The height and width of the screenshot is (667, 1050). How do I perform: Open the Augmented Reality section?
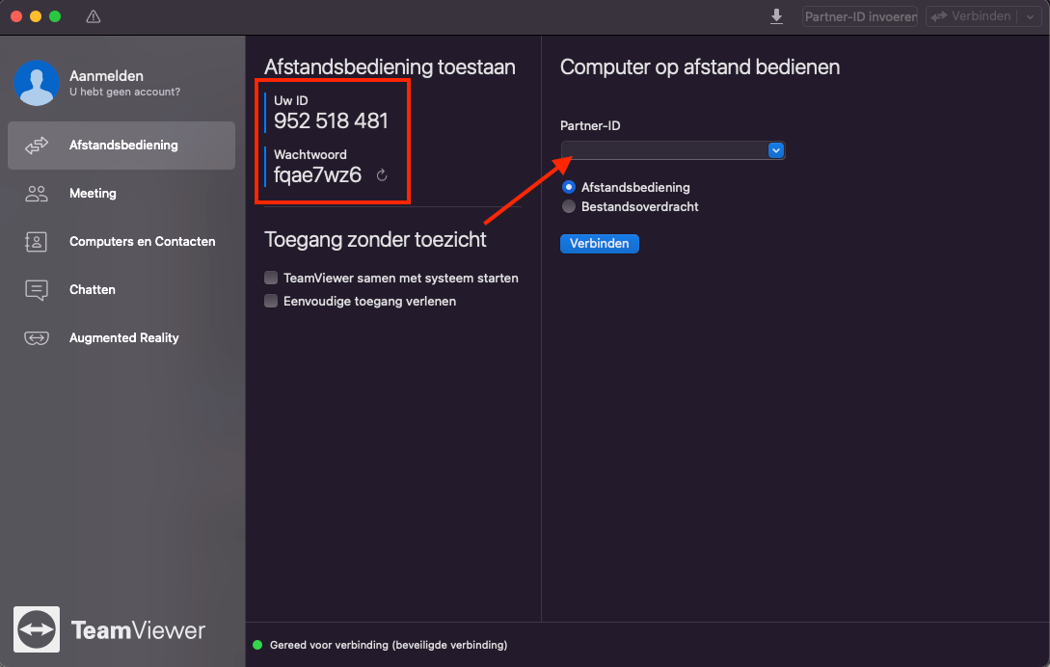[121, 338]
